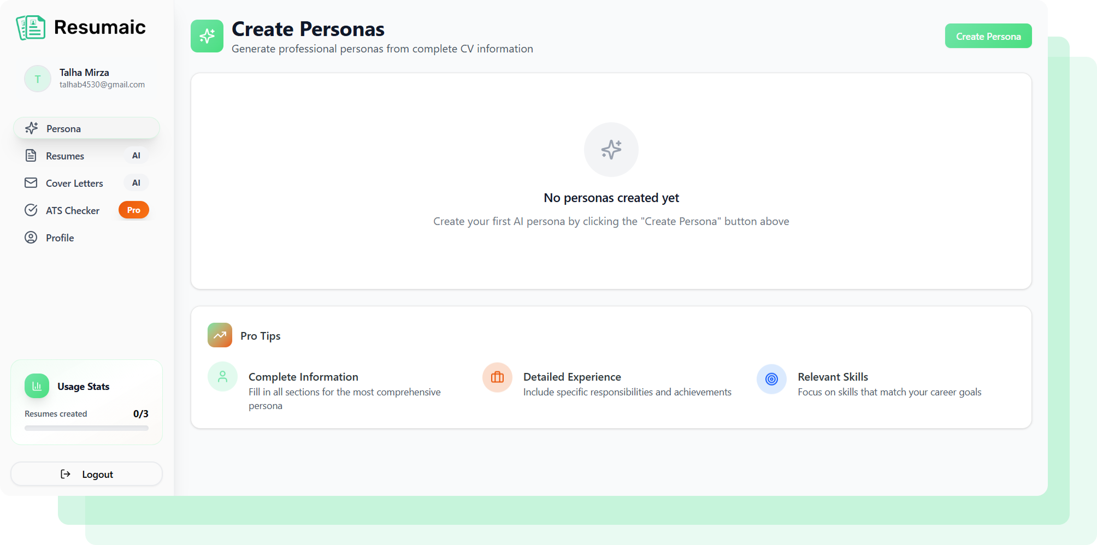This screenshot has height=545, width=1097.
Task: Click 'Include specific responsibilities and achievements' text
Action: (x=627, y=392)
